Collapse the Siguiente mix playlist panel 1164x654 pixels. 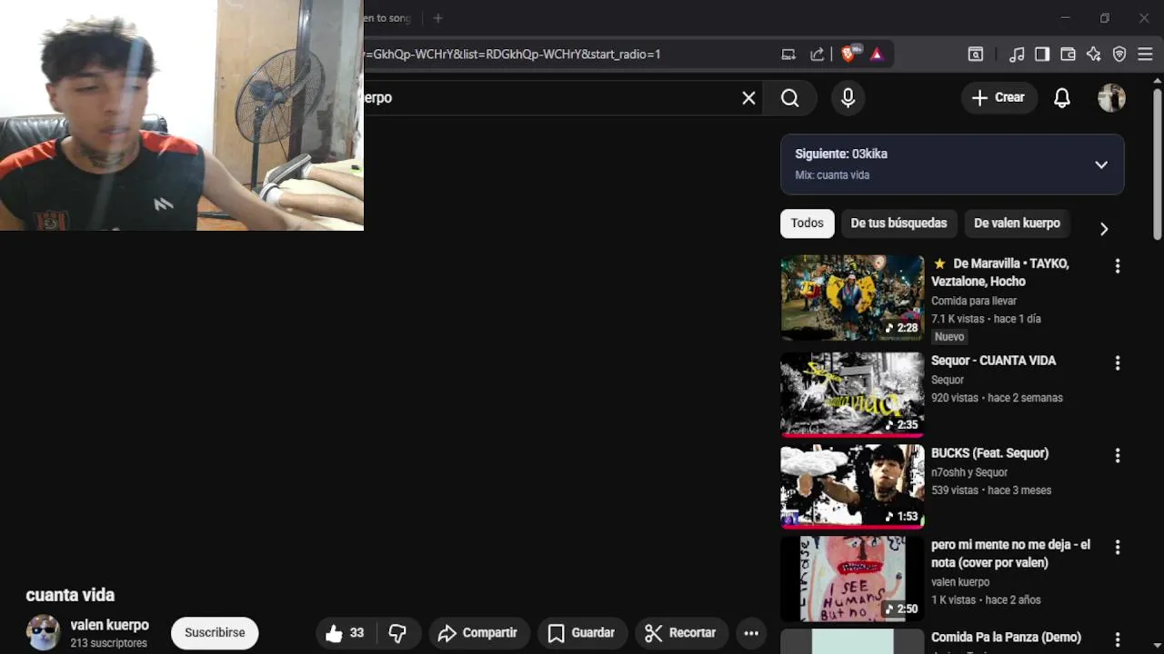[1101, 164]
